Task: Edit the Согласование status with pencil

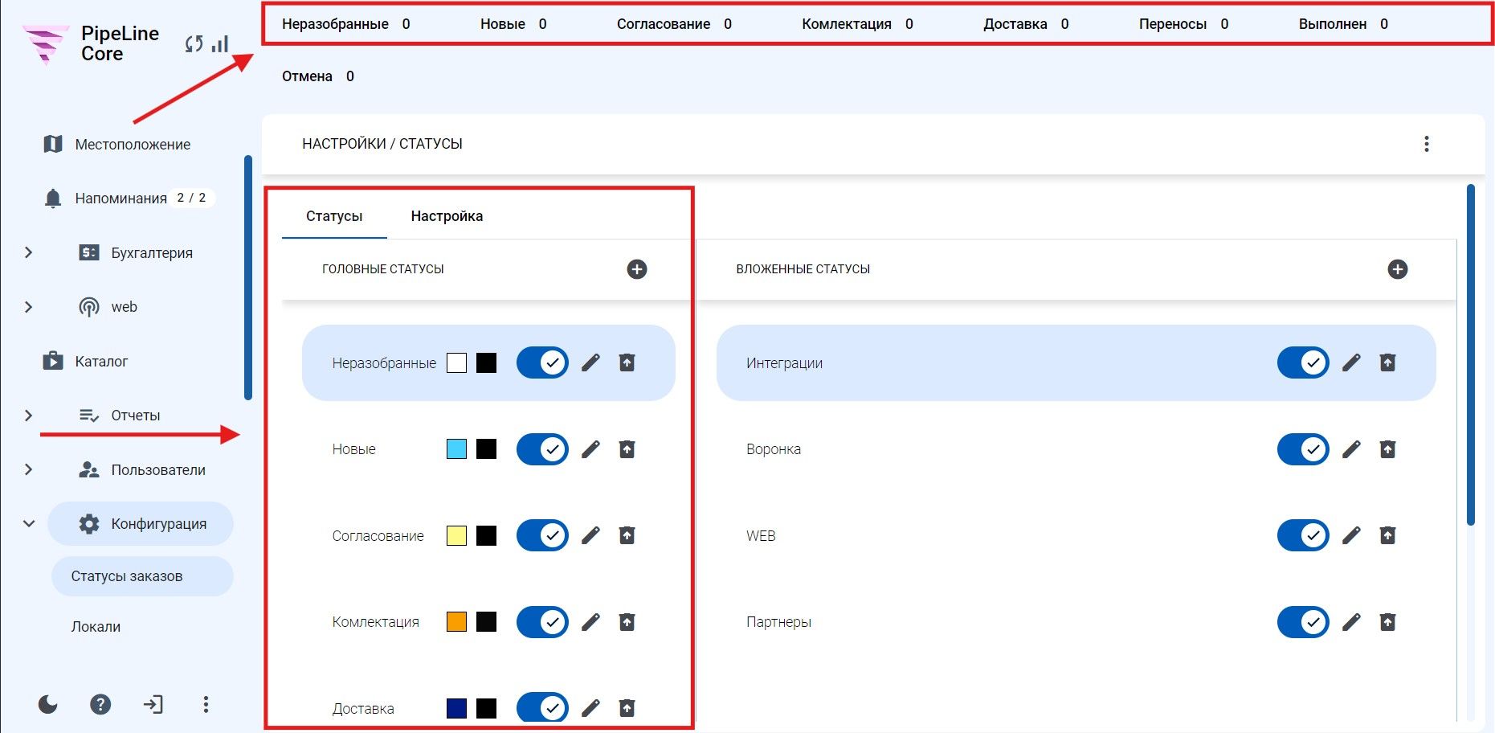Action: pos(590,535)
